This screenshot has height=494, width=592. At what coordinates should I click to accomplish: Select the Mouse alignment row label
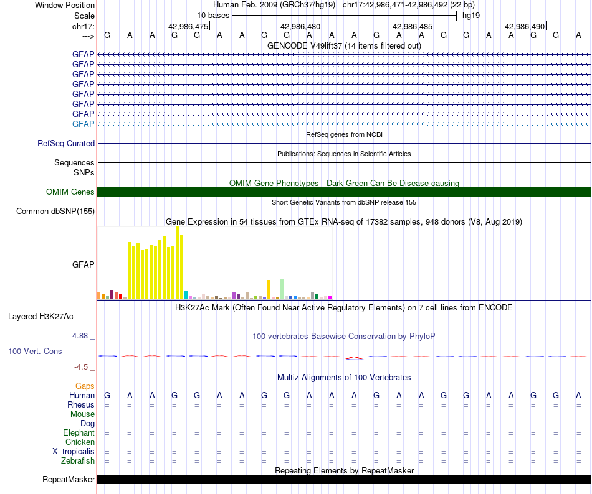coord(82,414)
